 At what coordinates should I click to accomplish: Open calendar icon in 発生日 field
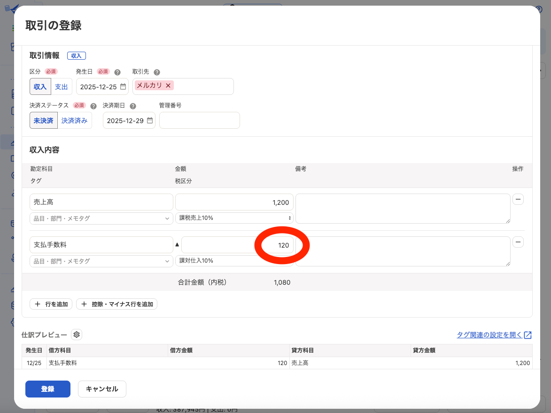(123, 86)
